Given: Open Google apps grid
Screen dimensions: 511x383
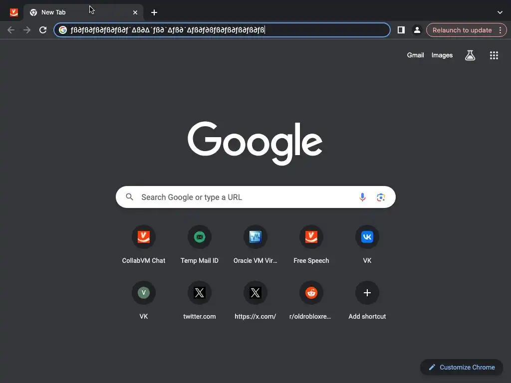Looking at the screenshot, I should [x=494, y=55].
